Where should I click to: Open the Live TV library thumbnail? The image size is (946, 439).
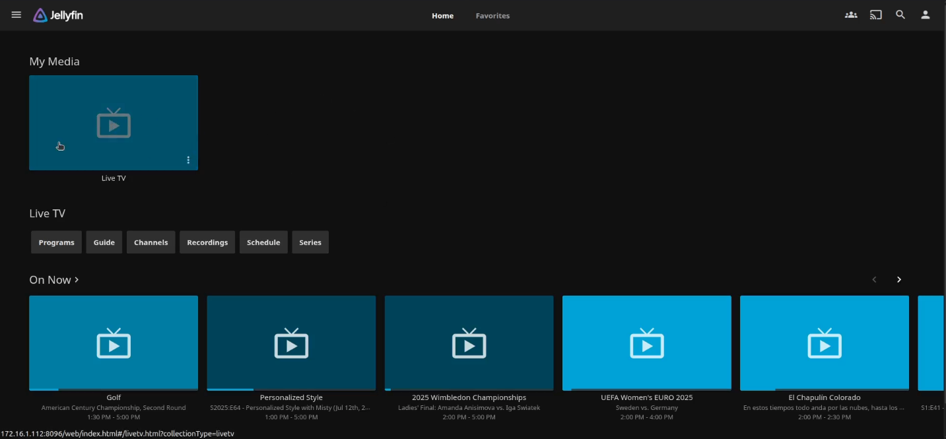(x=114, y=123)
